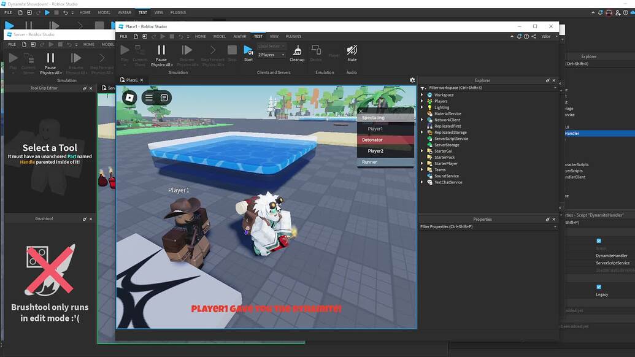The height and width of the screenshot is (357, 635).
Task: Click the gear icon beside the Place1 tab
Action: [411, 79]
